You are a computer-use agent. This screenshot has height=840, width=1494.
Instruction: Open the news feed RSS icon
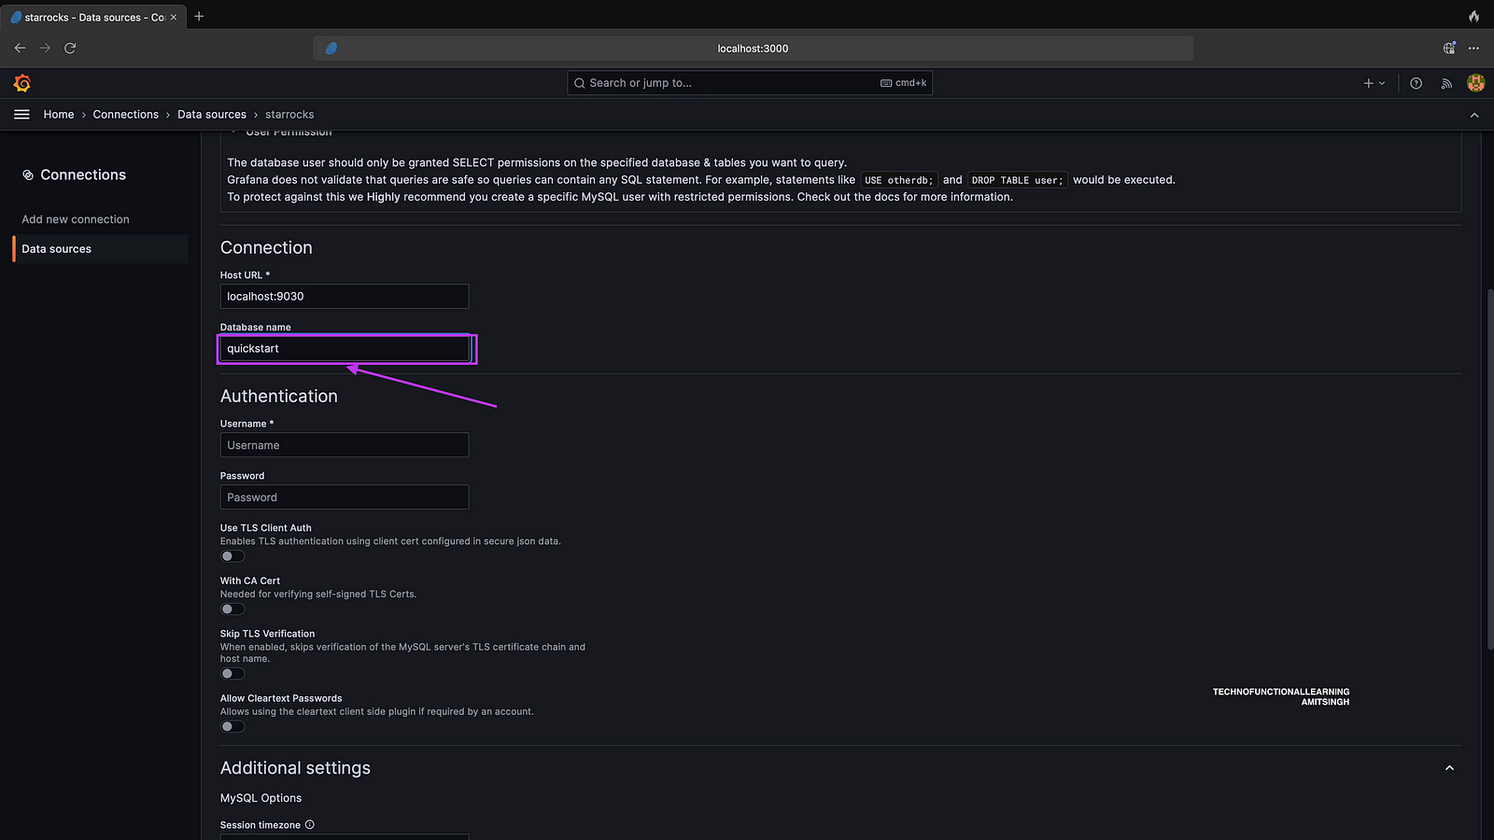click(x=1446, y=83)
